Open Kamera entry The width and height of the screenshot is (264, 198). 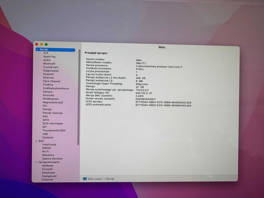[x=48, y=92]
